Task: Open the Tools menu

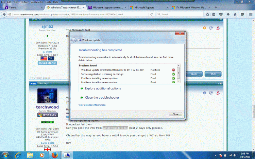Action: 48,2
